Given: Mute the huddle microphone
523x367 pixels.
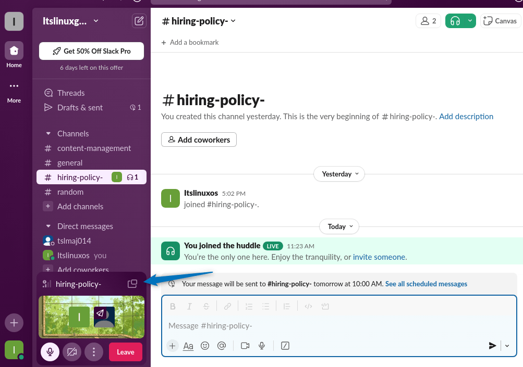Looking at the screenshot, I should coord(50,352).
